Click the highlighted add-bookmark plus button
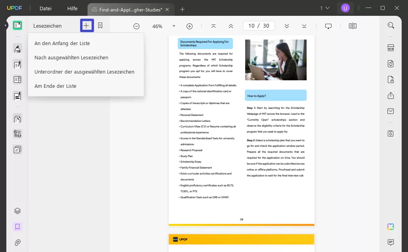This screenshot has width=408, height=252. point(87,25)
